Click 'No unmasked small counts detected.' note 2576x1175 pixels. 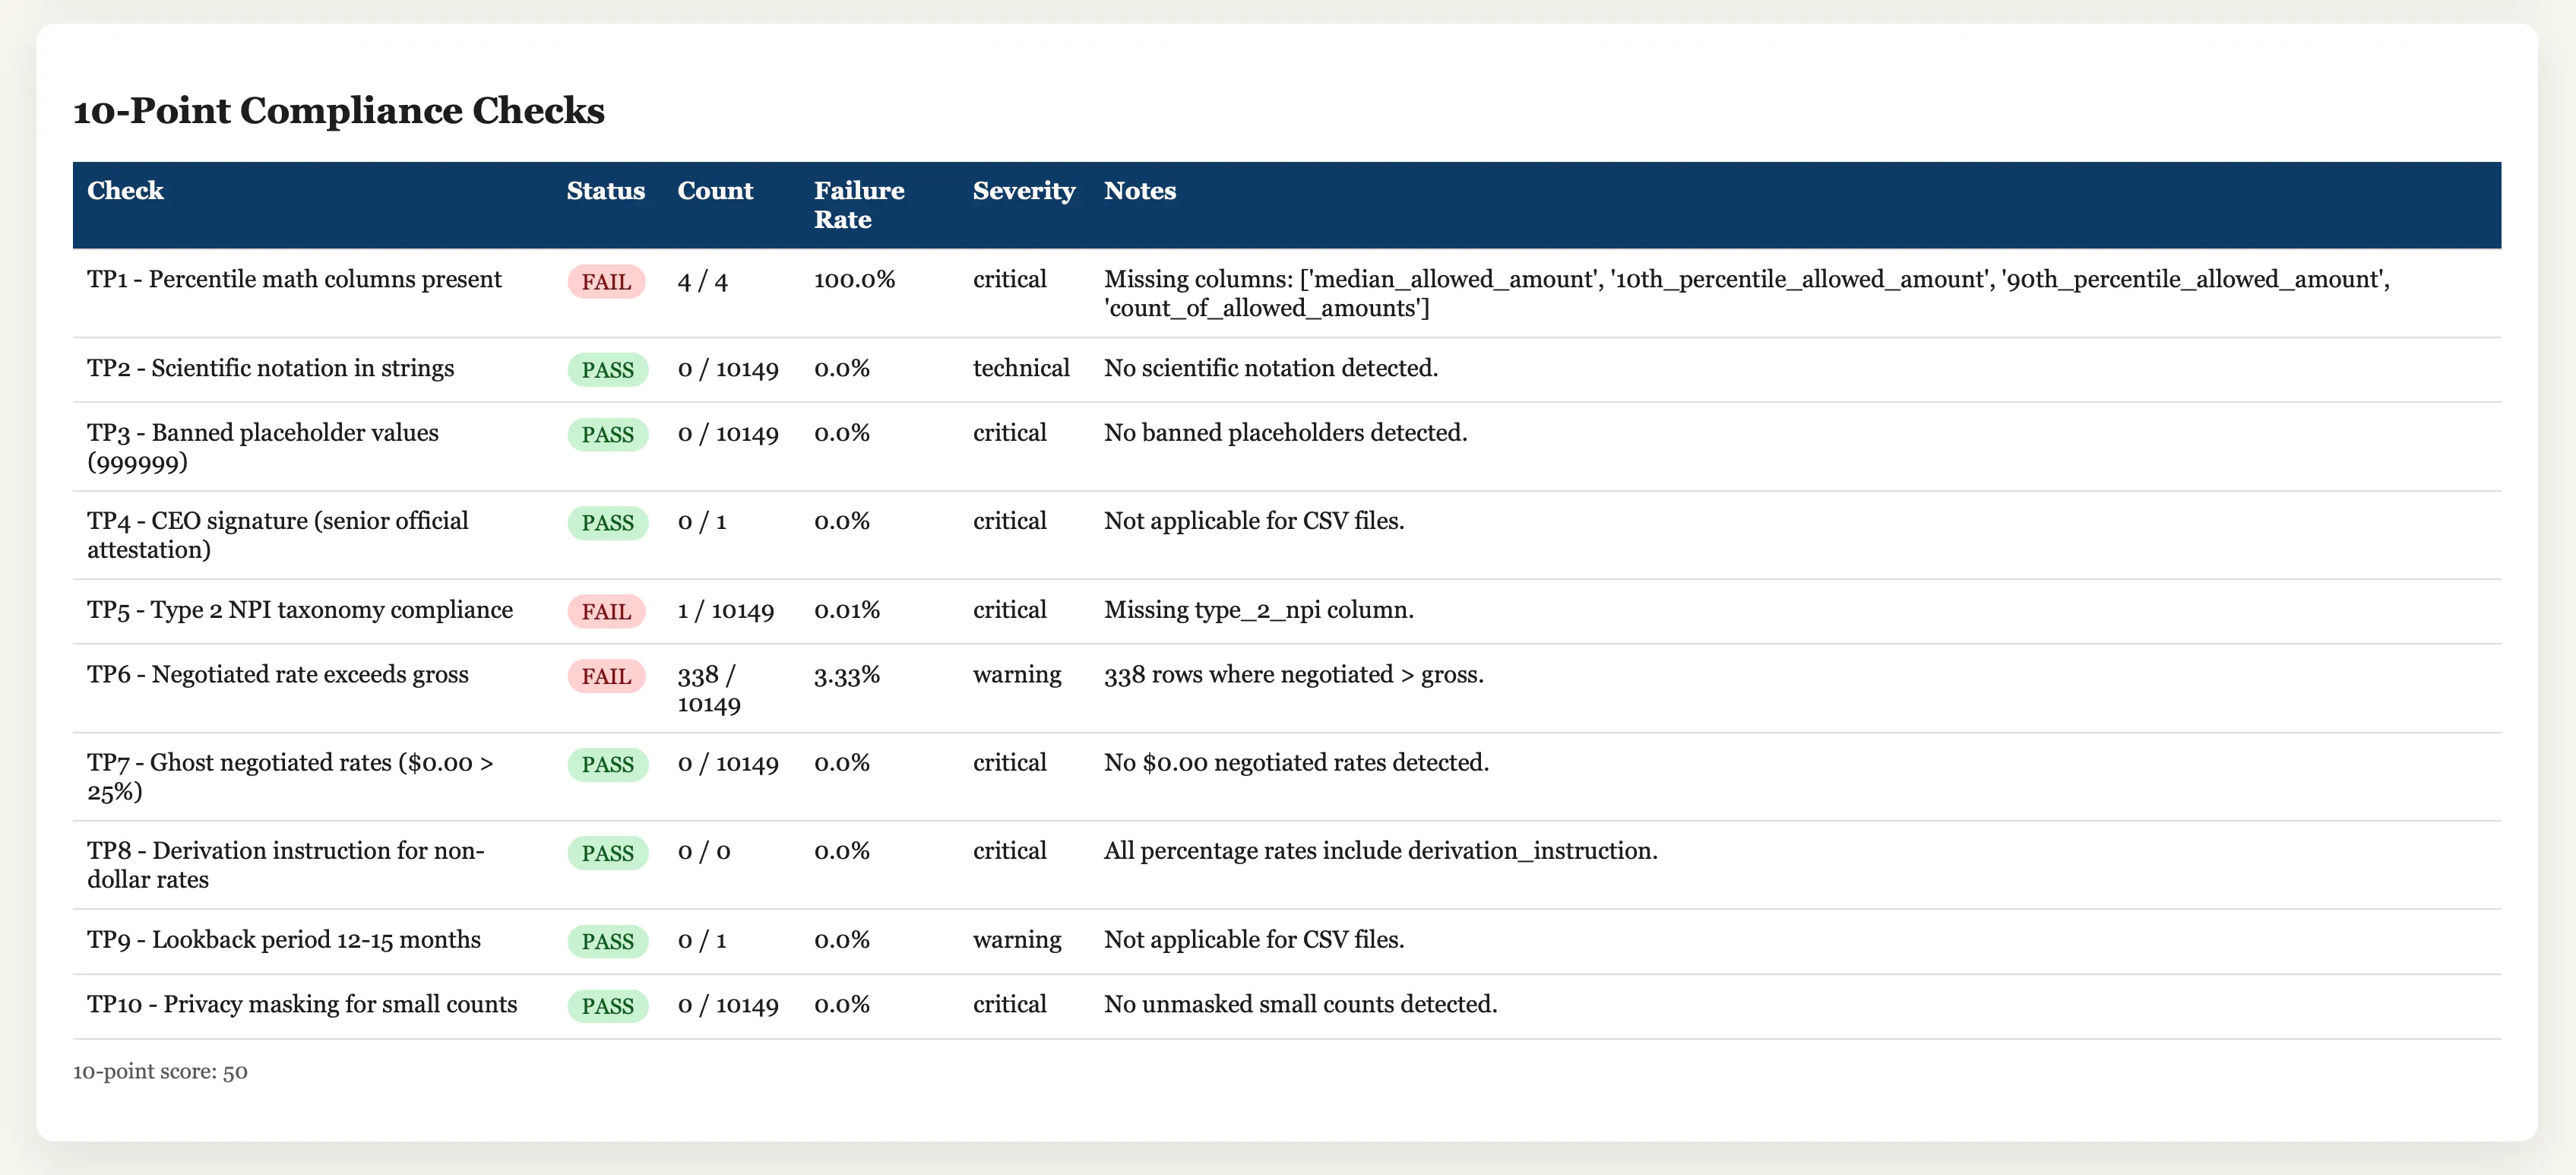coord(1300,1004)
